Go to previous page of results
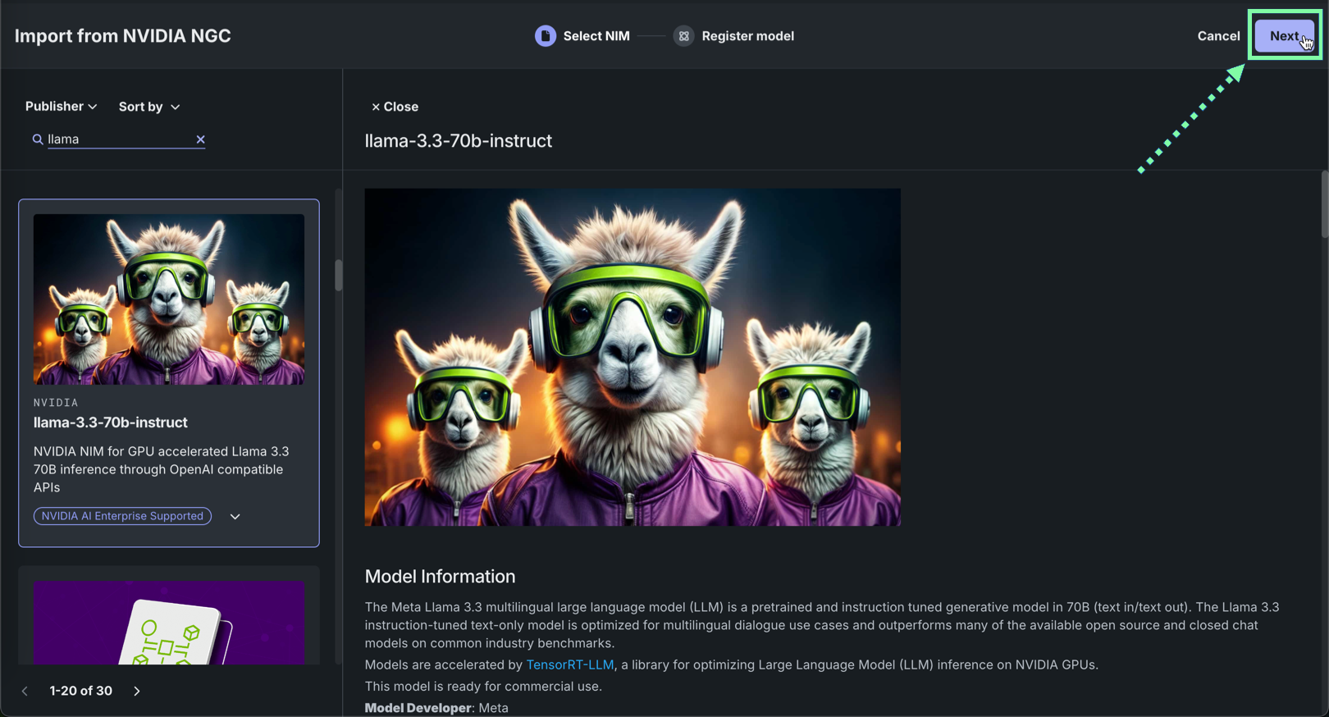The width and height of the screenshot is (1329, 717). pos(25,691)
